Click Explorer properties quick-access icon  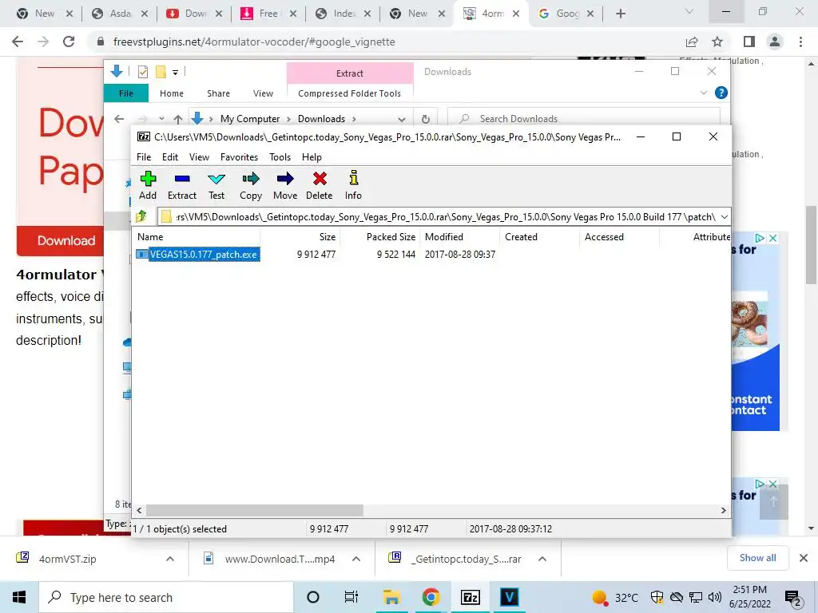(142, 72)
